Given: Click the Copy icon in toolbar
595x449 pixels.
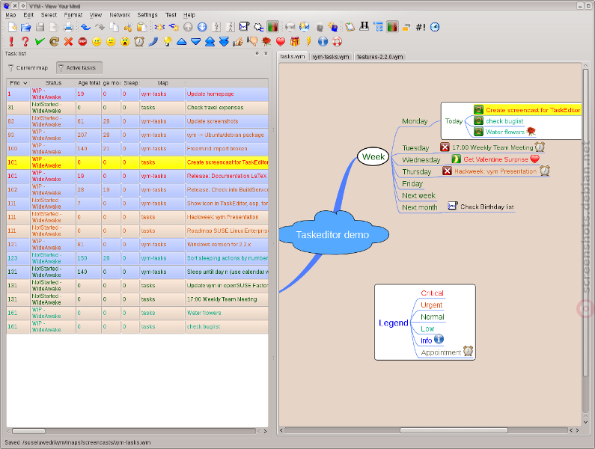Looking at the screenshot, I should point(114,27).
